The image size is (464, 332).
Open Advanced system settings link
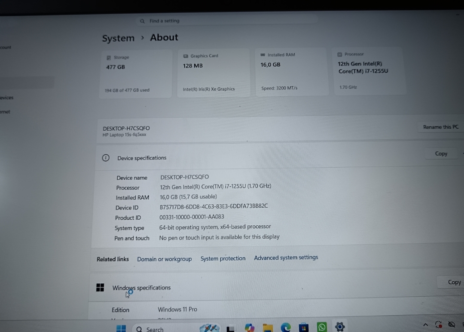[x=286, y=258]
